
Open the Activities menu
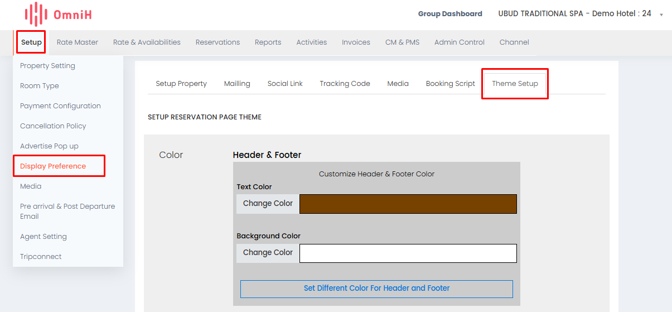(312, 42)
